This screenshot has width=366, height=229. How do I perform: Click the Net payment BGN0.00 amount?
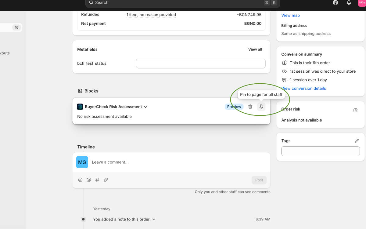click(x=253, y=24)
